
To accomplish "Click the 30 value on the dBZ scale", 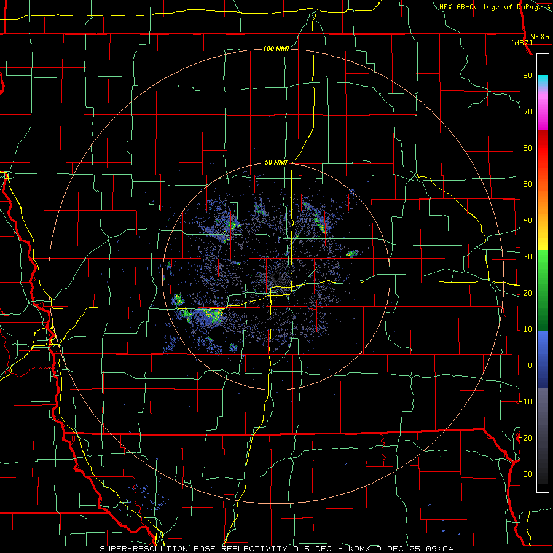I will 528,257.
